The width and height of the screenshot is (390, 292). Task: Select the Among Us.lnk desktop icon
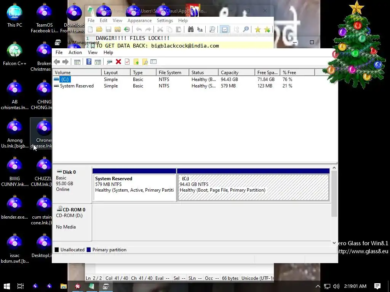pos(14,133)
